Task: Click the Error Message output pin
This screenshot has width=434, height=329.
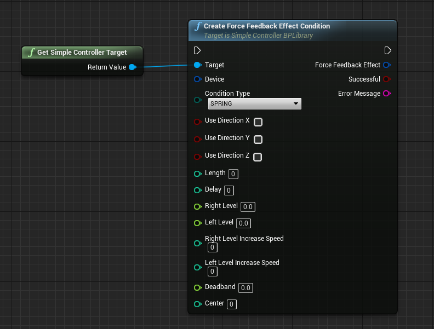Action: 387,94
